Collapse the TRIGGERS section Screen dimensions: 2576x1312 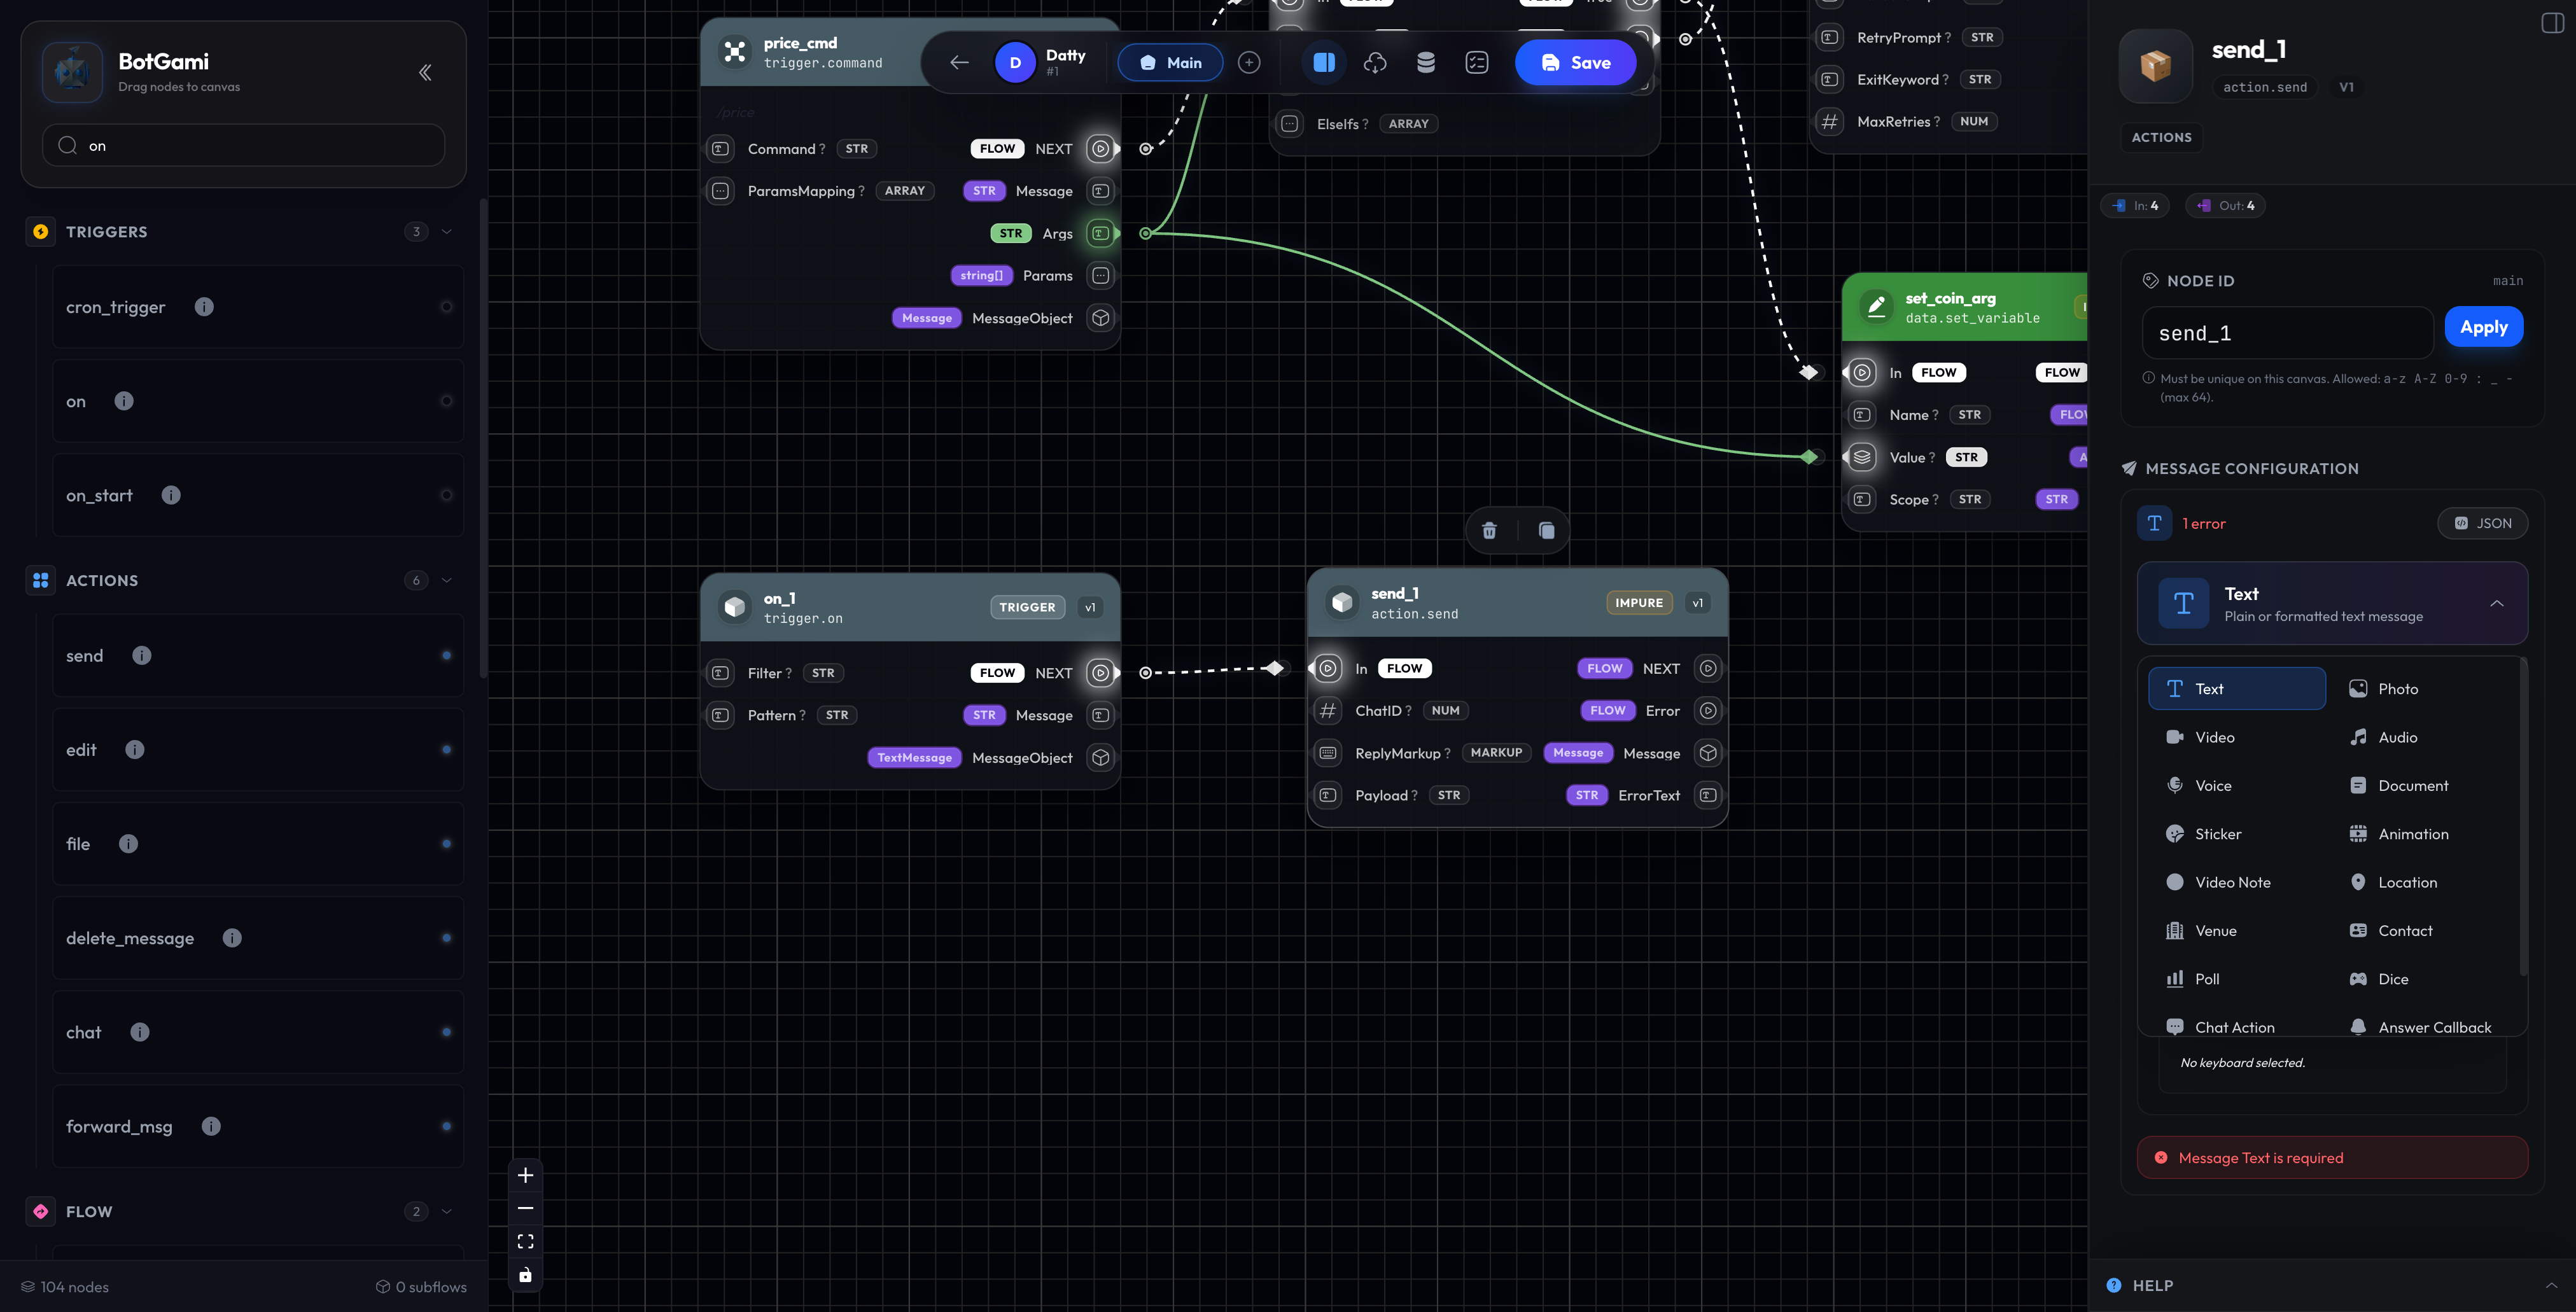click(446, 231)
